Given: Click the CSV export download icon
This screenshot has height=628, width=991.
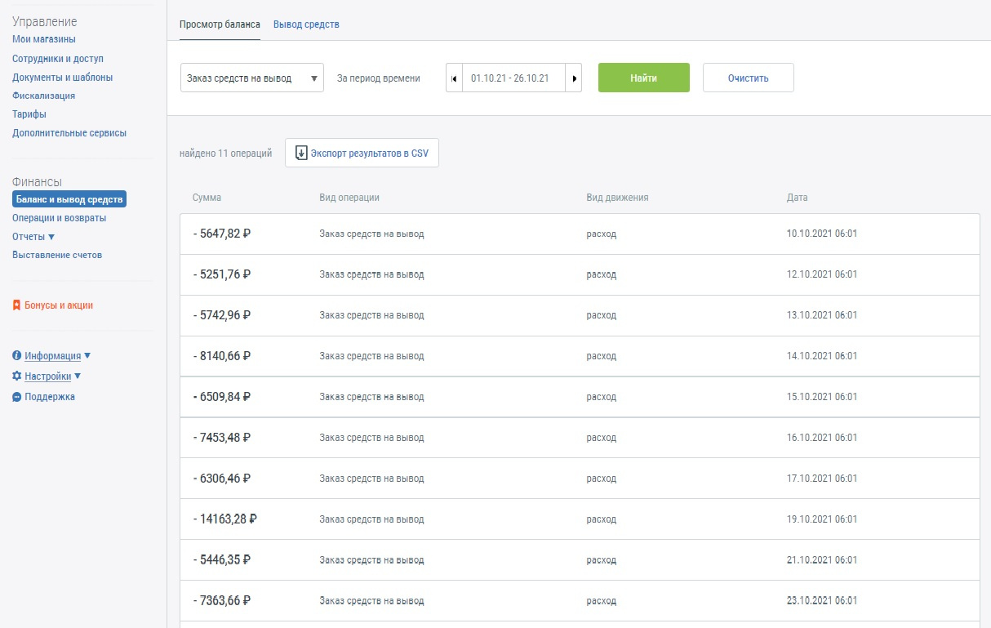Looking at the screenshot, I should click(x=301, y=153).
